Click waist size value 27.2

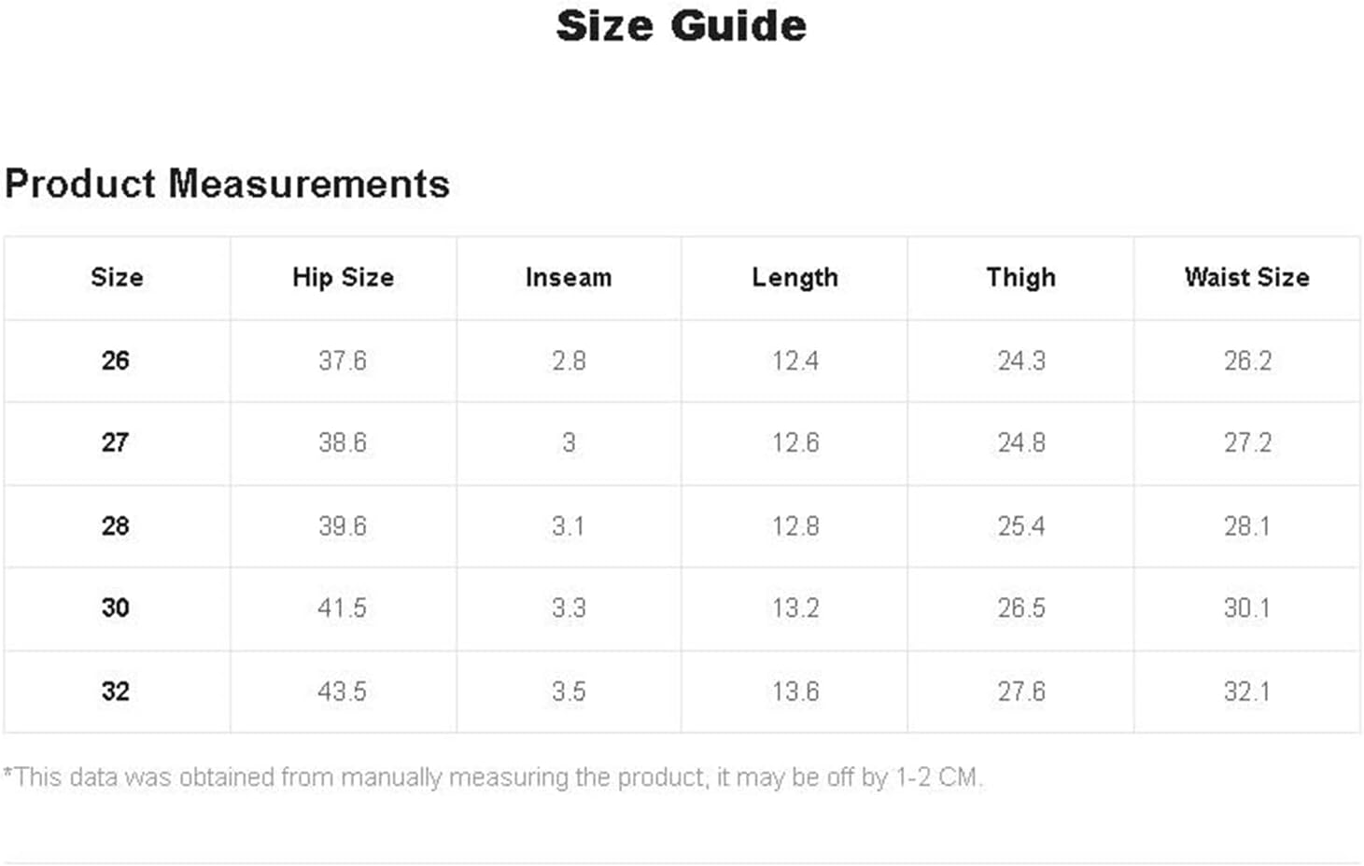tap(1247, 442)
